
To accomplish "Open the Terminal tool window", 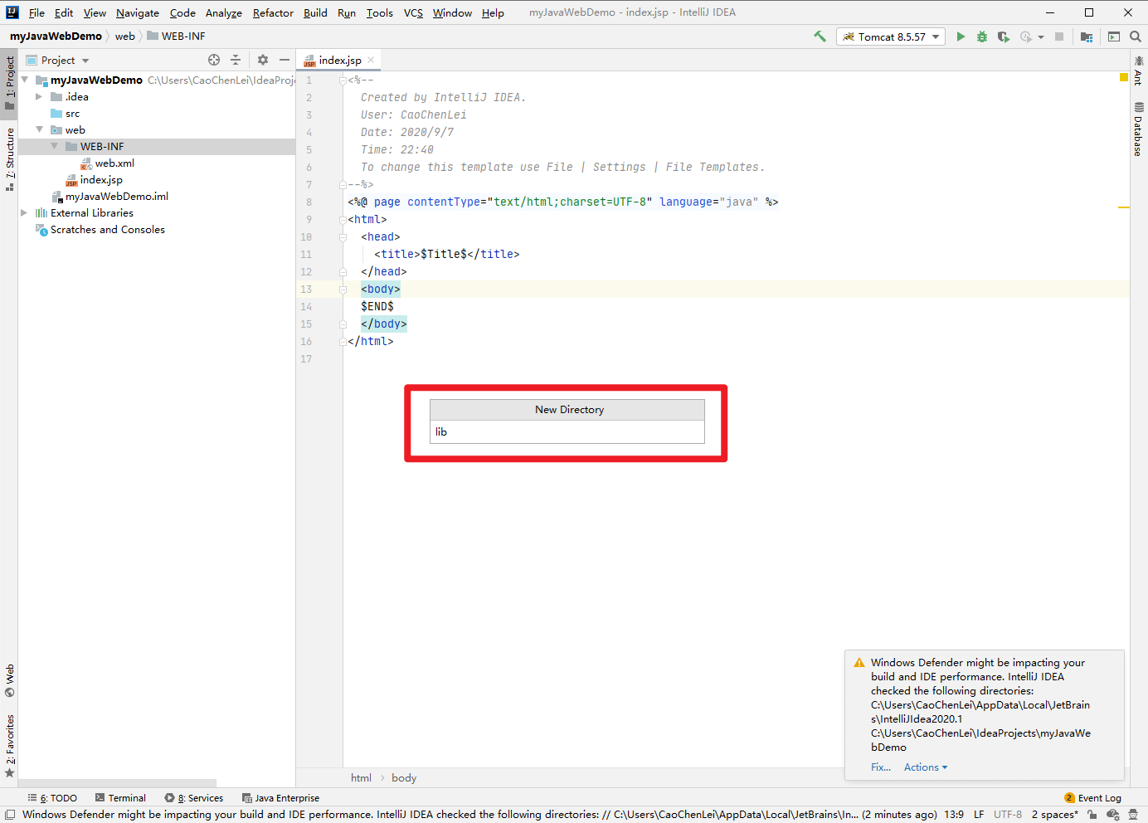I will coord(120,798).
